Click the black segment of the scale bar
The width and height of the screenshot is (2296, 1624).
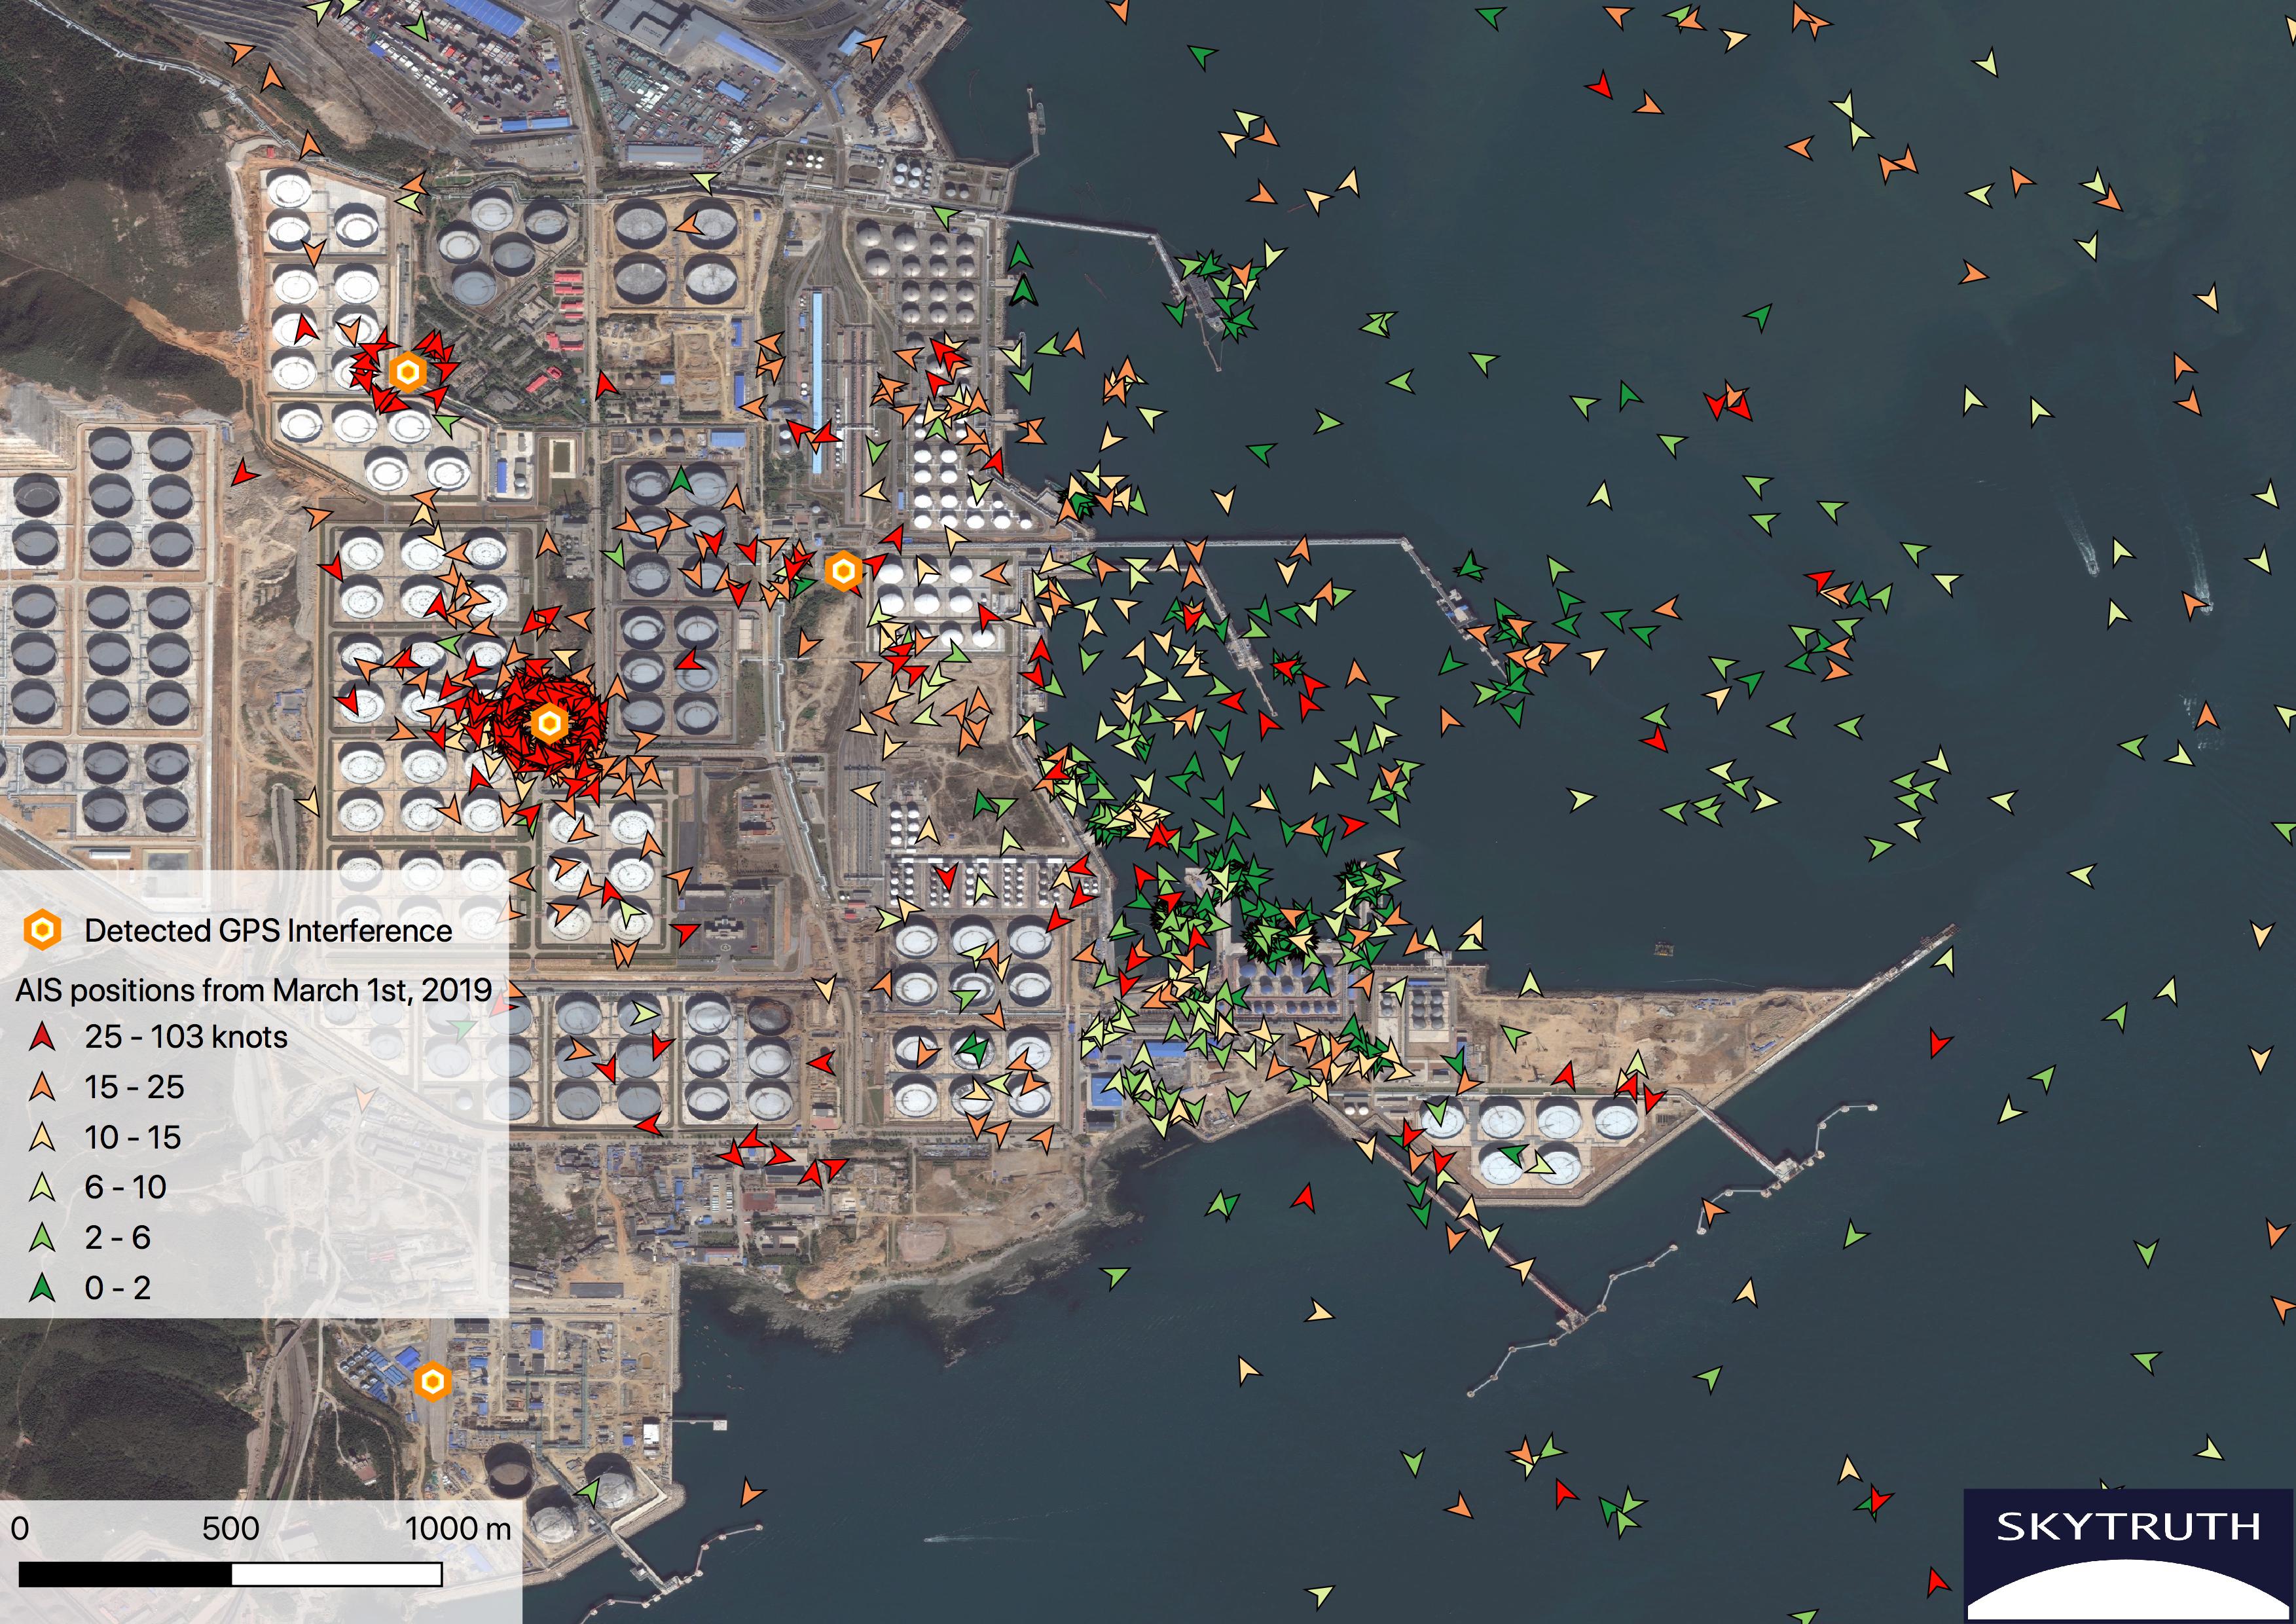125,1575
